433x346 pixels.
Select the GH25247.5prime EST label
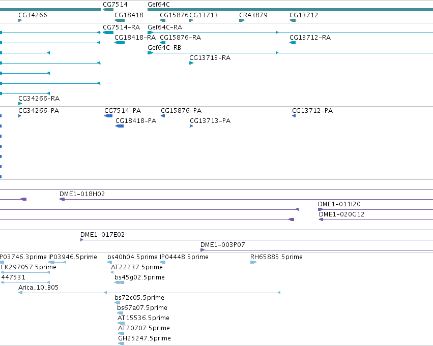(145, 338)
